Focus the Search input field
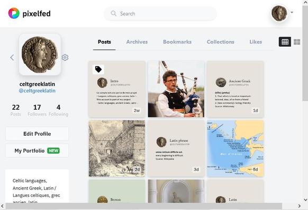 tap(160, 14)
